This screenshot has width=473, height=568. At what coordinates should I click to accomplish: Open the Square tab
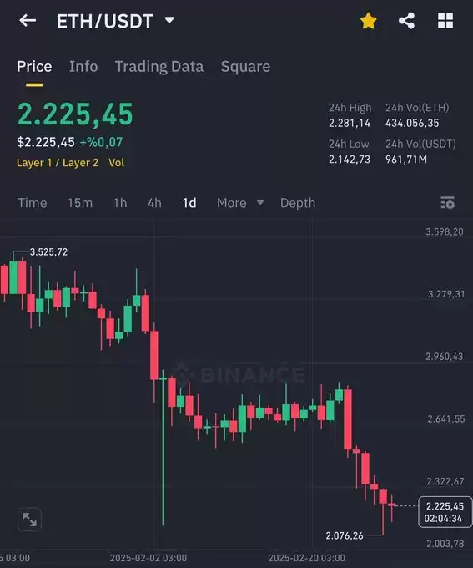[x=246, y=67]
